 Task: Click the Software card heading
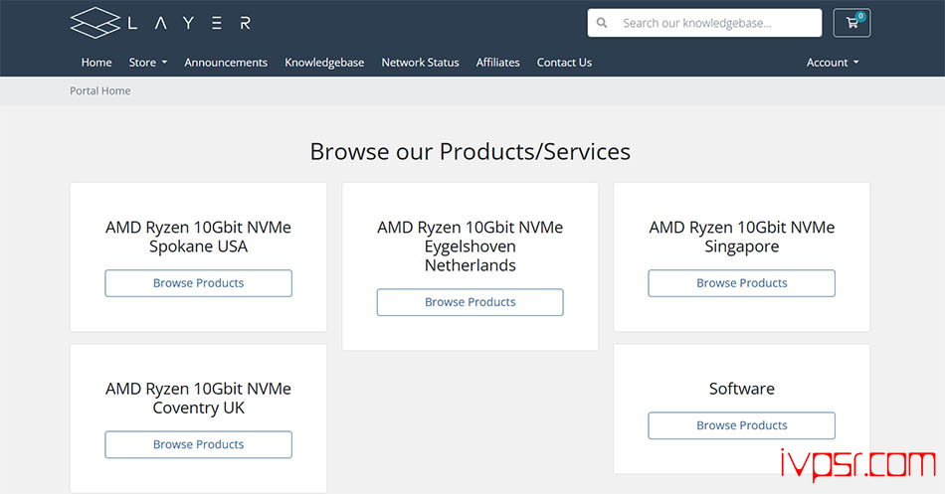pyautogui.click(x=741, y=389)
